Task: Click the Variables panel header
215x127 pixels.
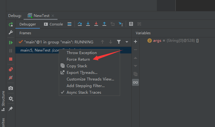Action: click(x=143, y=33)
